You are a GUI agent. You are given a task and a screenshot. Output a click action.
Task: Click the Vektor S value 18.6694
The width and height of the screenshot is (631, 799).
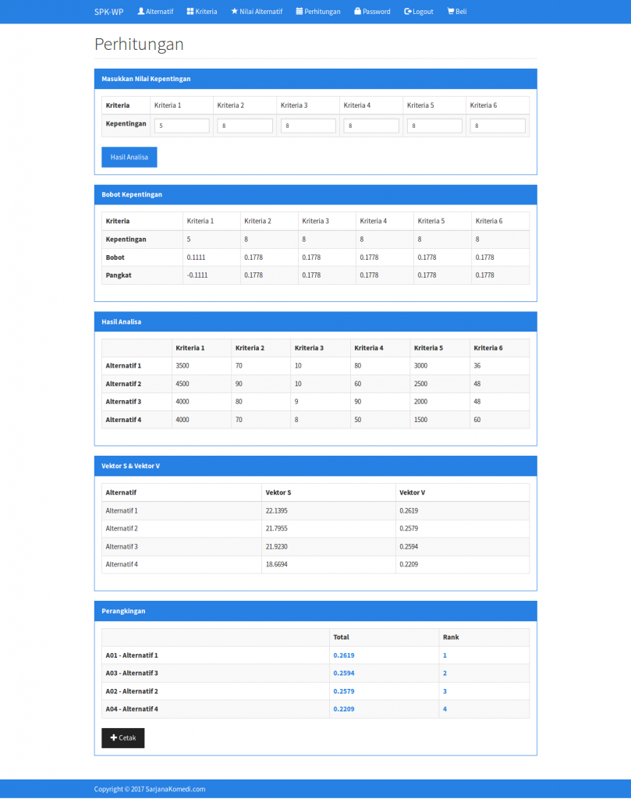(x=277, y=565)
